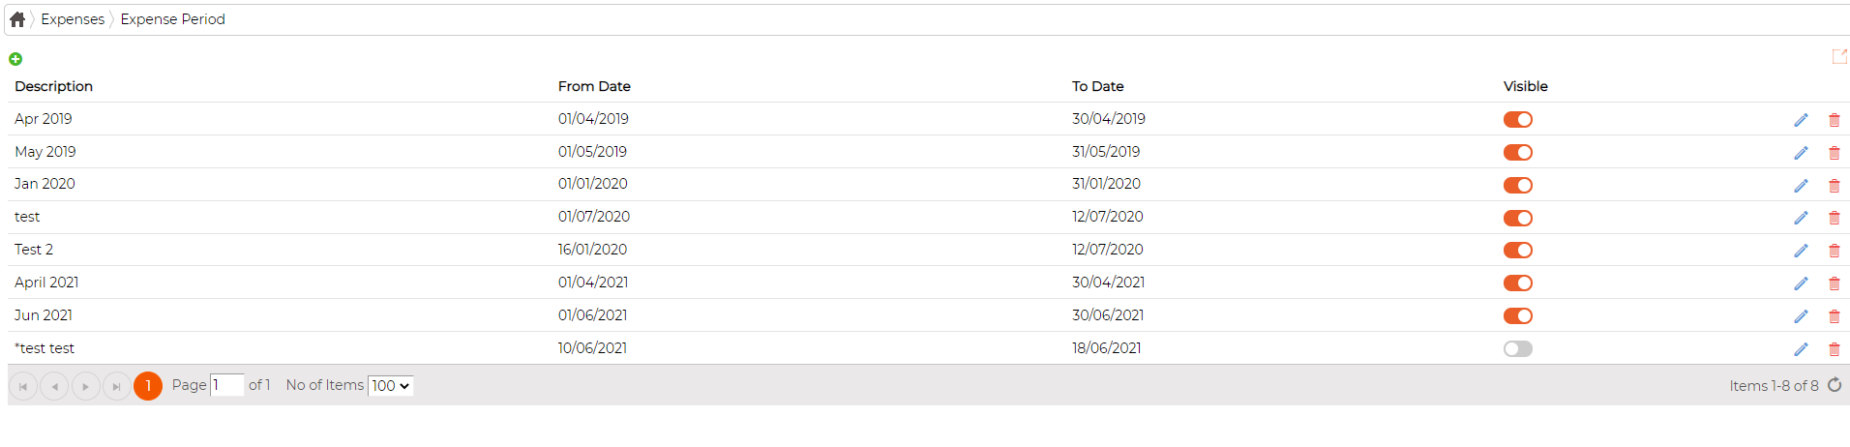The image size is (1850, 447).
Task: Select the page 1 orange button
Action: [x=148, y=386]
